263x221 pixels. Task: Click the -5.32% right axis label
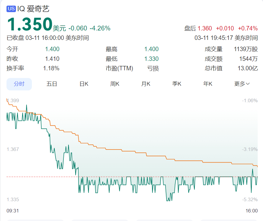click(x=250, y=199)
